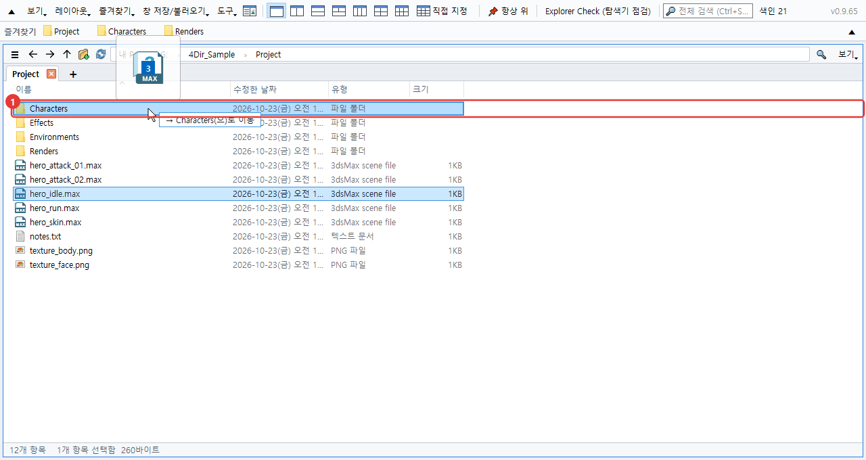The height and width of the screenshot is (460, 866).
Task: Open the 보기 menu in the top toolbar
Action: click(x=37, y=11)
